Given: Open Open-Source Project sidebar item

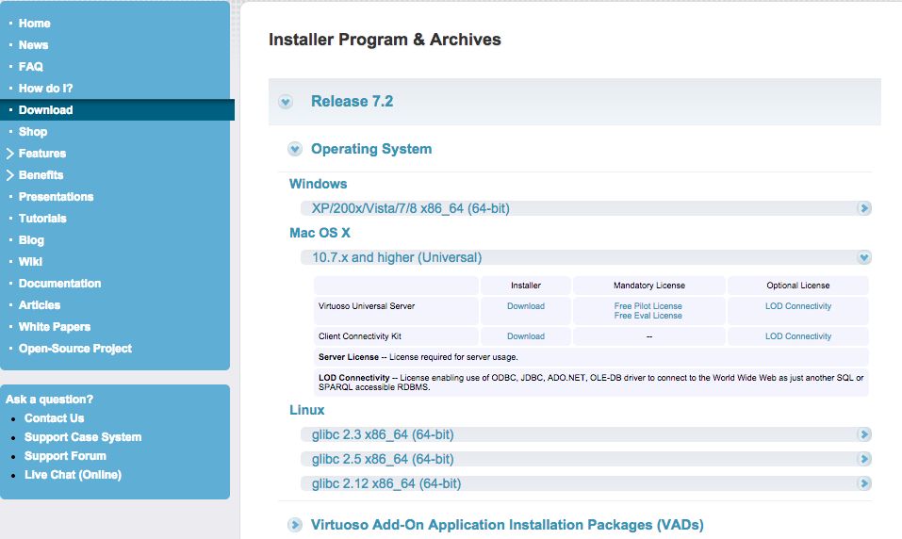Looking at the screenshot, I should (75, 349).
